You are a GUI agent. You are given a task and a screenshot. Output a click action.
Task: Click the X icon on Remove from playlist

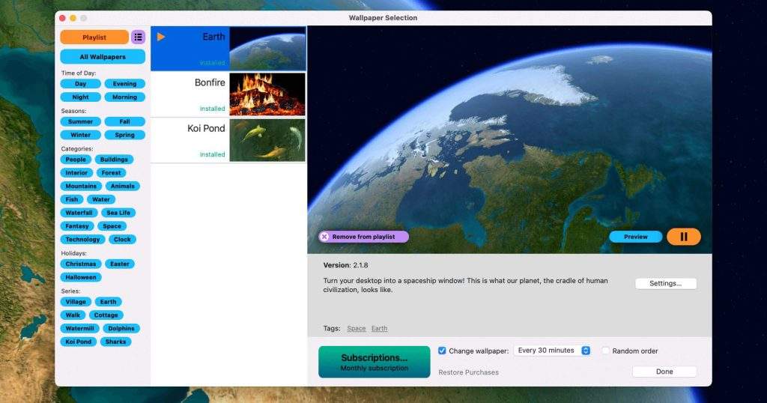(x=324, y=237)
